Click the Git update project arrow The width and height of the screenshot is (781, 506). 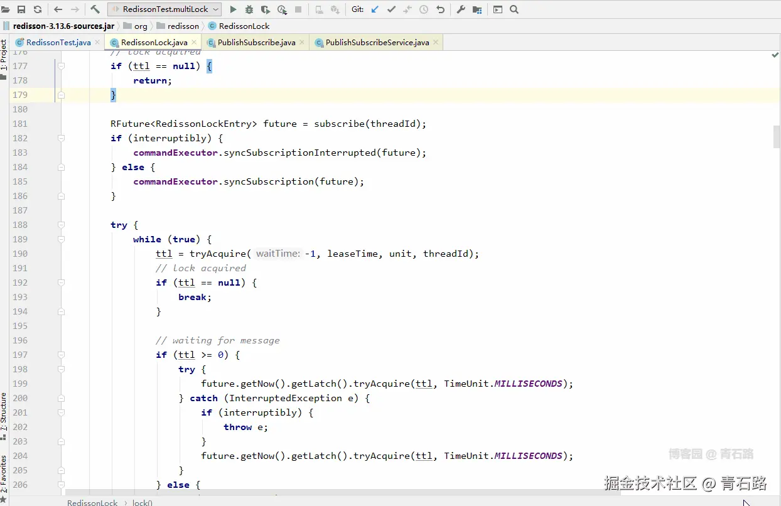[x=375, y=9]
